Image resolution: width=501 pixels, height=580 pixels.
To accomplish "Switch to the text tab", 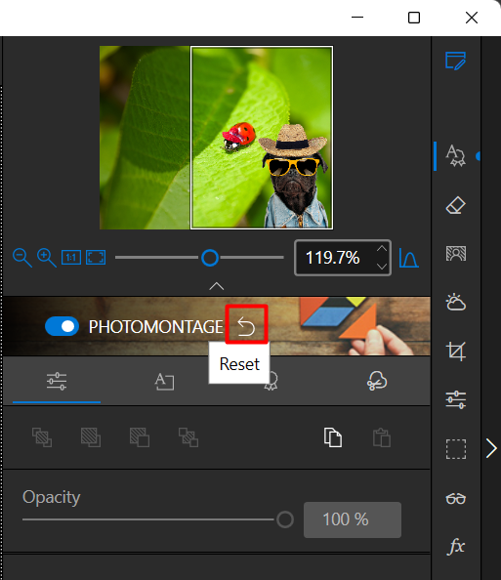I will (164, 382).
